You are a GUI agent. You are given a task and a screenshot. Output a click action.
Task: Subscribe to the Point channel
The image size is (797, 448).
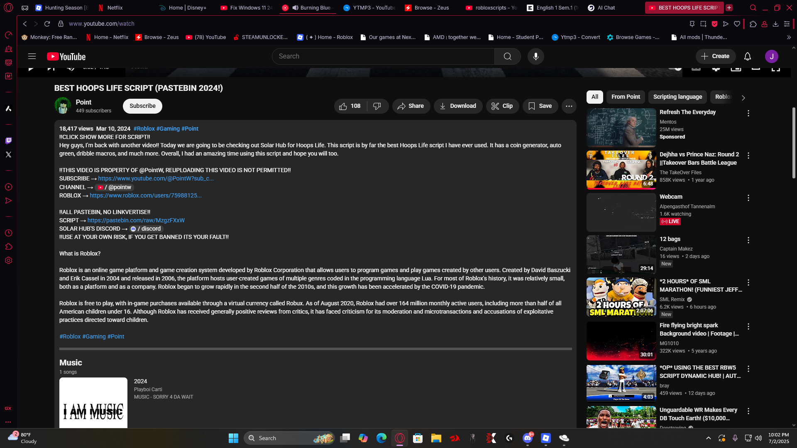click(142, 106)
